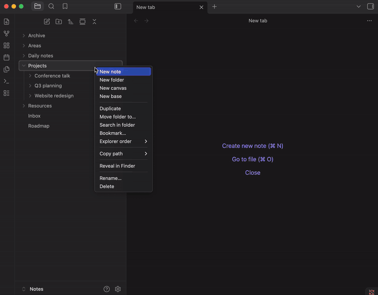Click the new folder toolbar icon

click(x=59, y=21)
